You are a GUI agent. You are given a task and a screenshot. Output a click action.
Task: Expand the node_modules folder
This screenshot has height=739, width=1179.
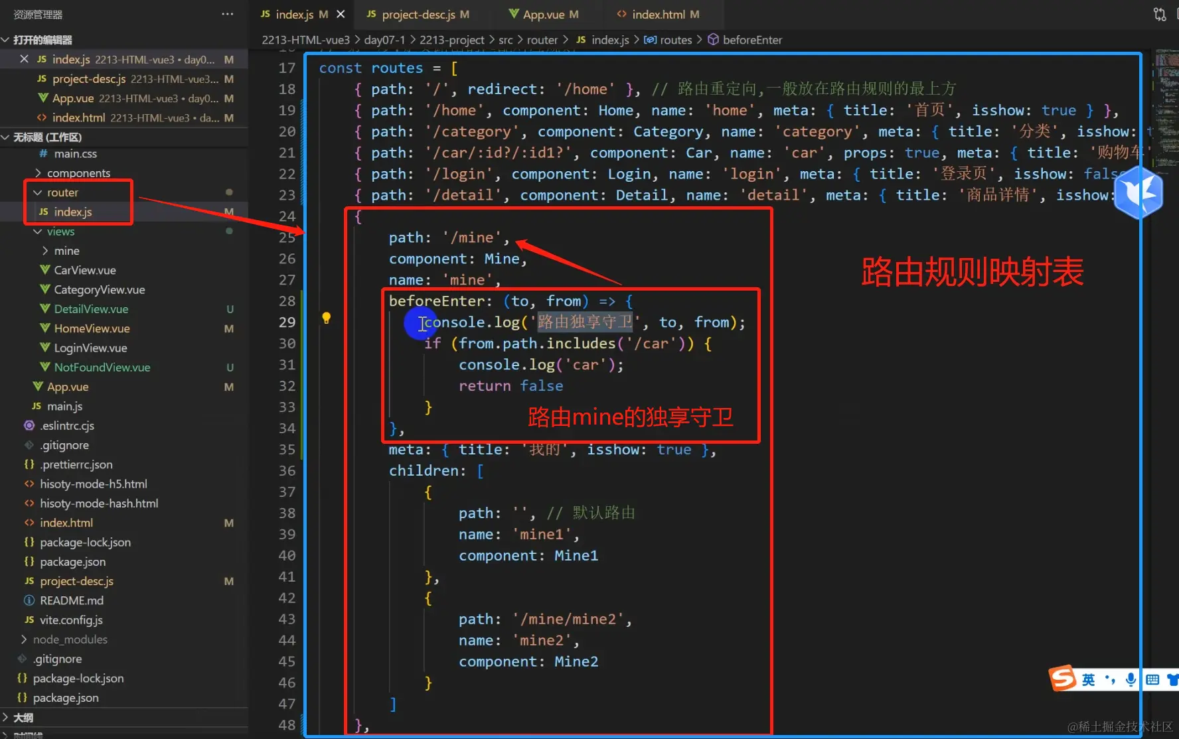70,639
